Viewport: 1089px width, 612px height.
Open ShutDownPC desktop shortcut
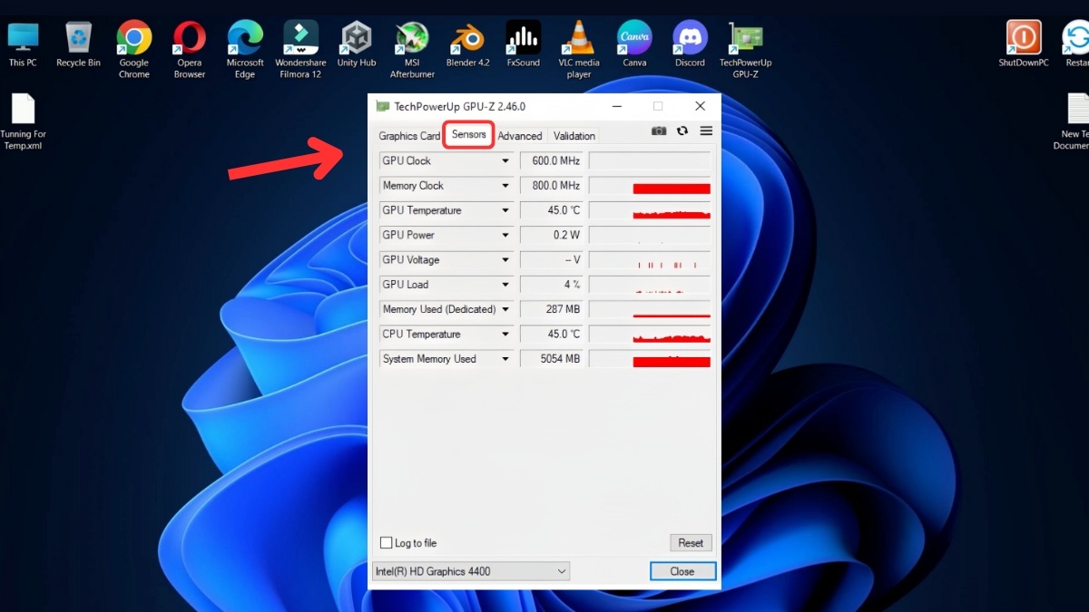pos(1024,44)
